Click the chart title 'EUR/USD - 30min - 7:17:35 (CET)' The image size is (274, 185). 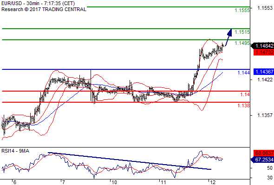pos(38,3)
